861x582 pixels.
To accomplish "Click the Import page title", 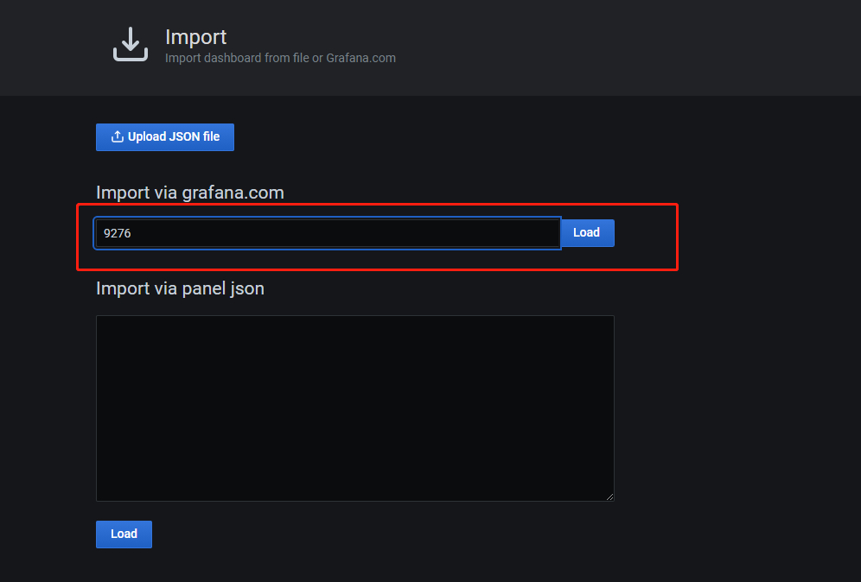I will pyautogui.click(x=196, y=37).
